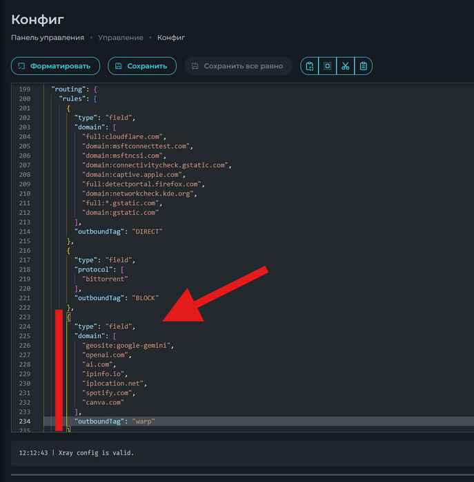Click the "geosite:google-gemini" entry
Screen dimensions: 474x482
(127, 345)
